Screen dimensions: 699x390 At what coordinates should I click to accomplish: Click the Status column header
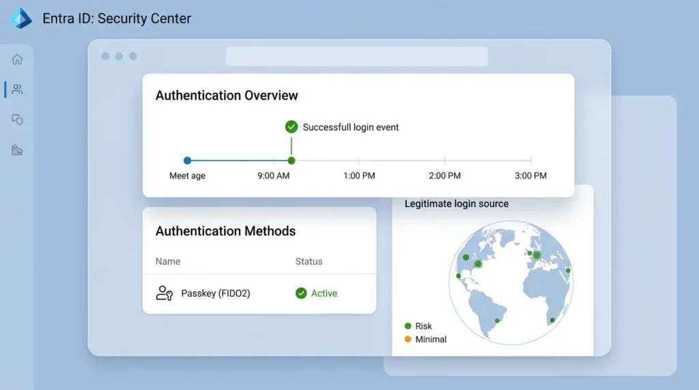(309, 261)
